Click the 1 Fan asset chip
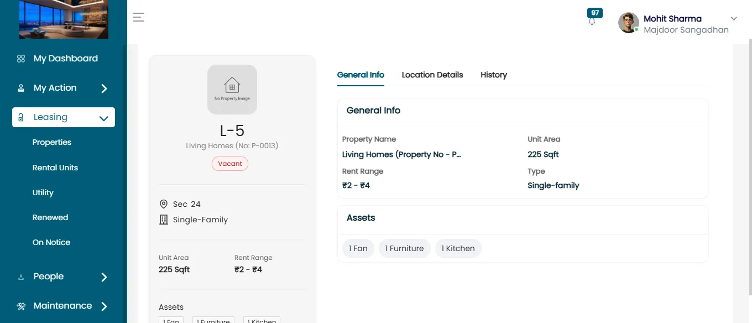 (358, 248)
